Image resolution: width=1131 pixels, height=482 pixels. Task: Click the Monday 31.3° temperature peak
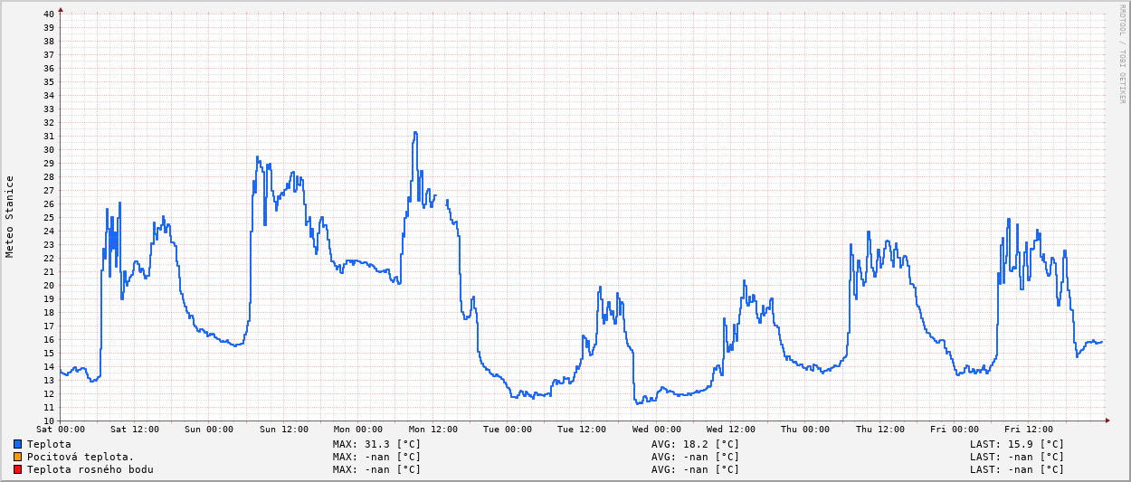tap(415, 133)
